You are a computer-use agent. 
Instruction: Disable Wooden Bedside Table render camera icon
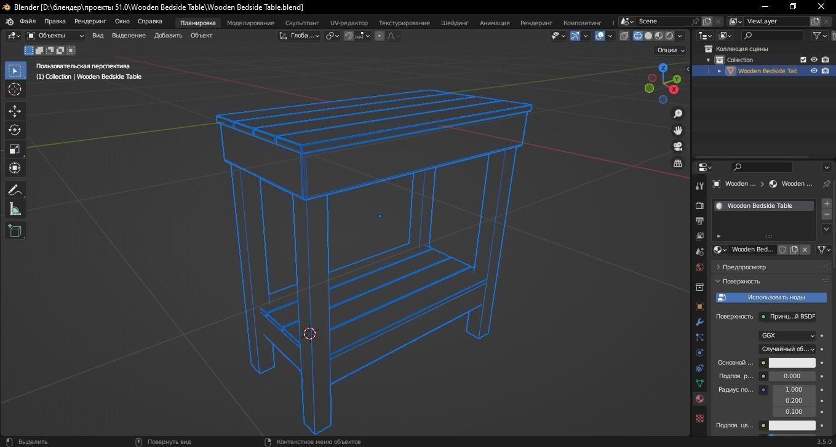[825, 71]
